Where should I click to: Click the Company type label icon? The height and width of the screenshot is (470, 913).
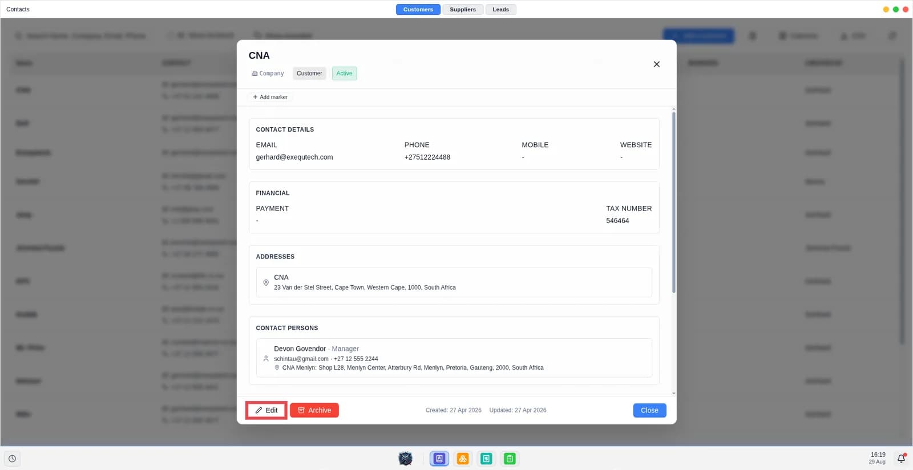click(254, 74)
